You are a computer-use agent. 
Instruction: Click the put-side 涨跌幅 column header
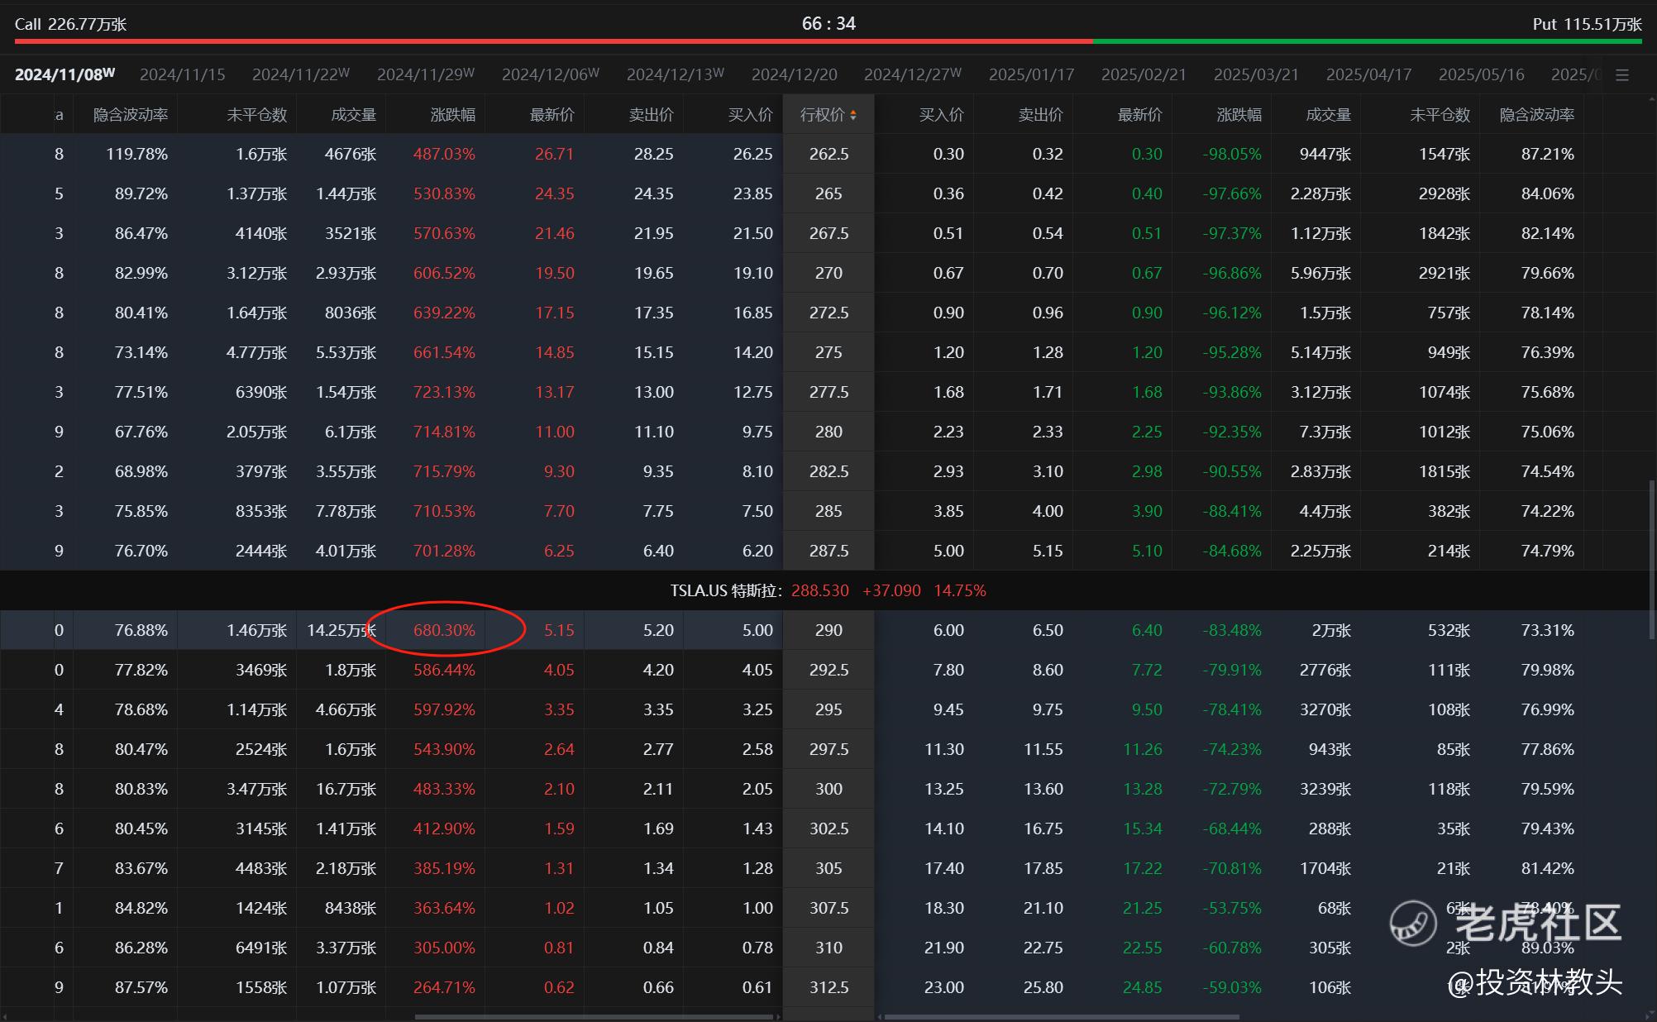click(x=1239, y=115)
